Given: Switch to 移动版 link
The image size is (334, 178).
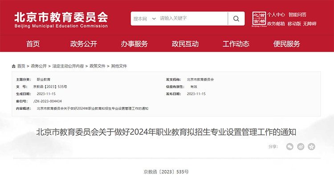Looking at the screenshot, I should (294, 24).
